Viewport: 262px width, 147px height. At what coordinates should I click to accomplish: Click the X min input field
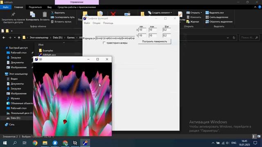tap(142, 30)
